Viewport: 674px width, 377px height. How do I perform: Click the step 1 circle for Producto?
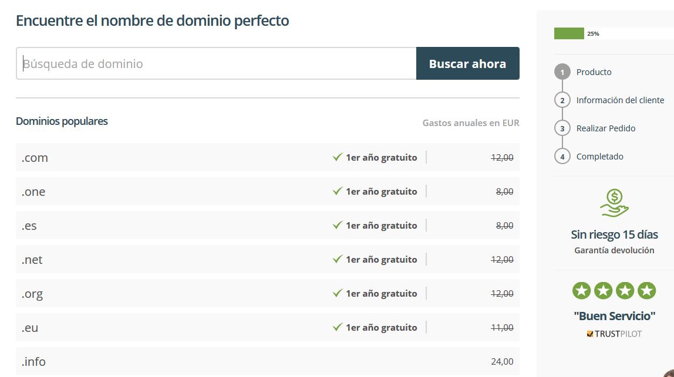point(562,72)
